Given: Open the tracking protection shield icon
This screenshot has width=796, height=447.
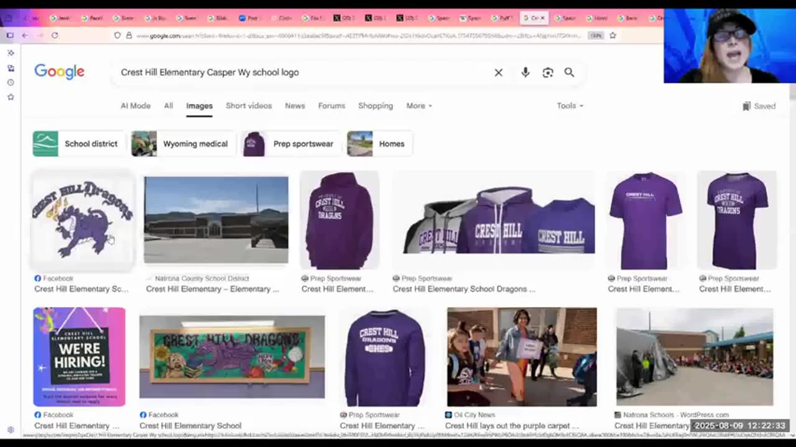Looking at the screenshot, I should 117,35.
